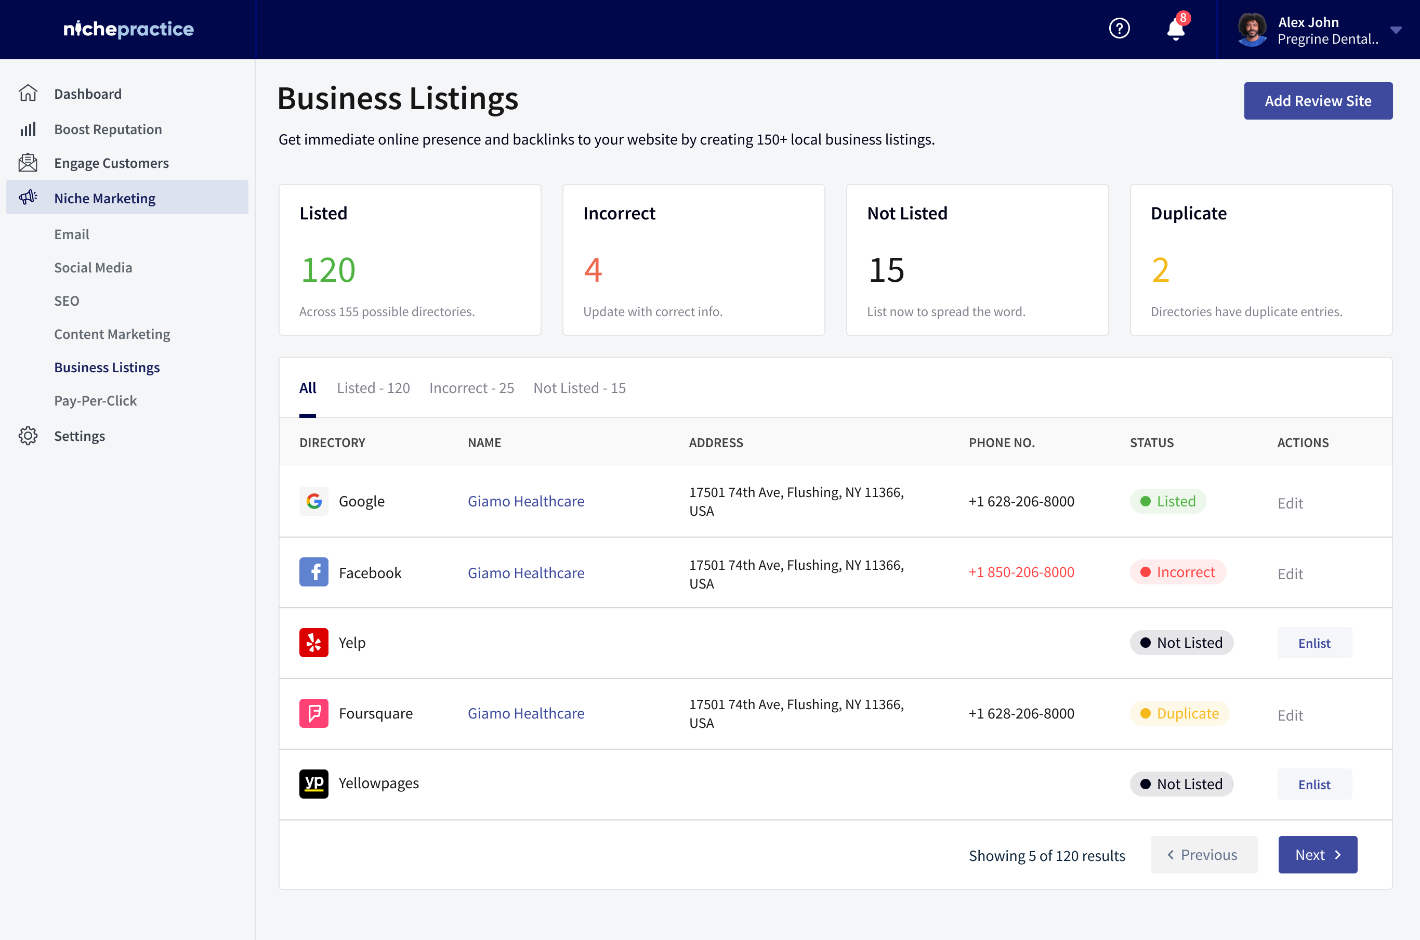Image resolution: width=1420 pixels, height=940 pixels.
Task: Click the Not Listed badge in Yelp row
Action: pos(1181,643)
